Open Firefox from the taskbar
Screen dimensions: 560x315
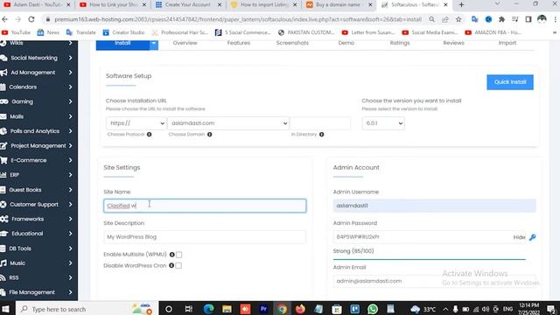[x=300, y=309]
